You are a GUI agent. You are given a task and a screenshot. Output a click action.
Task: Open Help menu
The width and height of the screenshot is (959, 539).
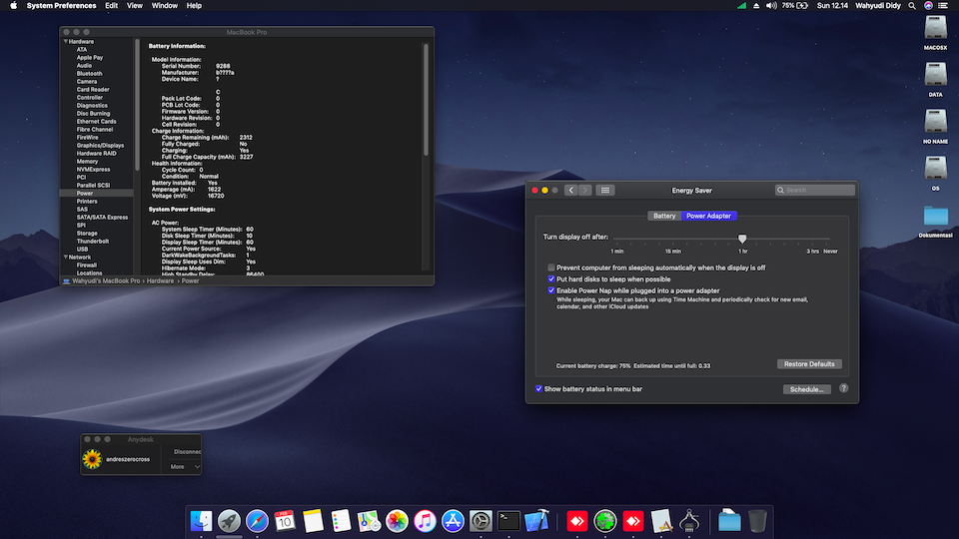pos(194,6)
